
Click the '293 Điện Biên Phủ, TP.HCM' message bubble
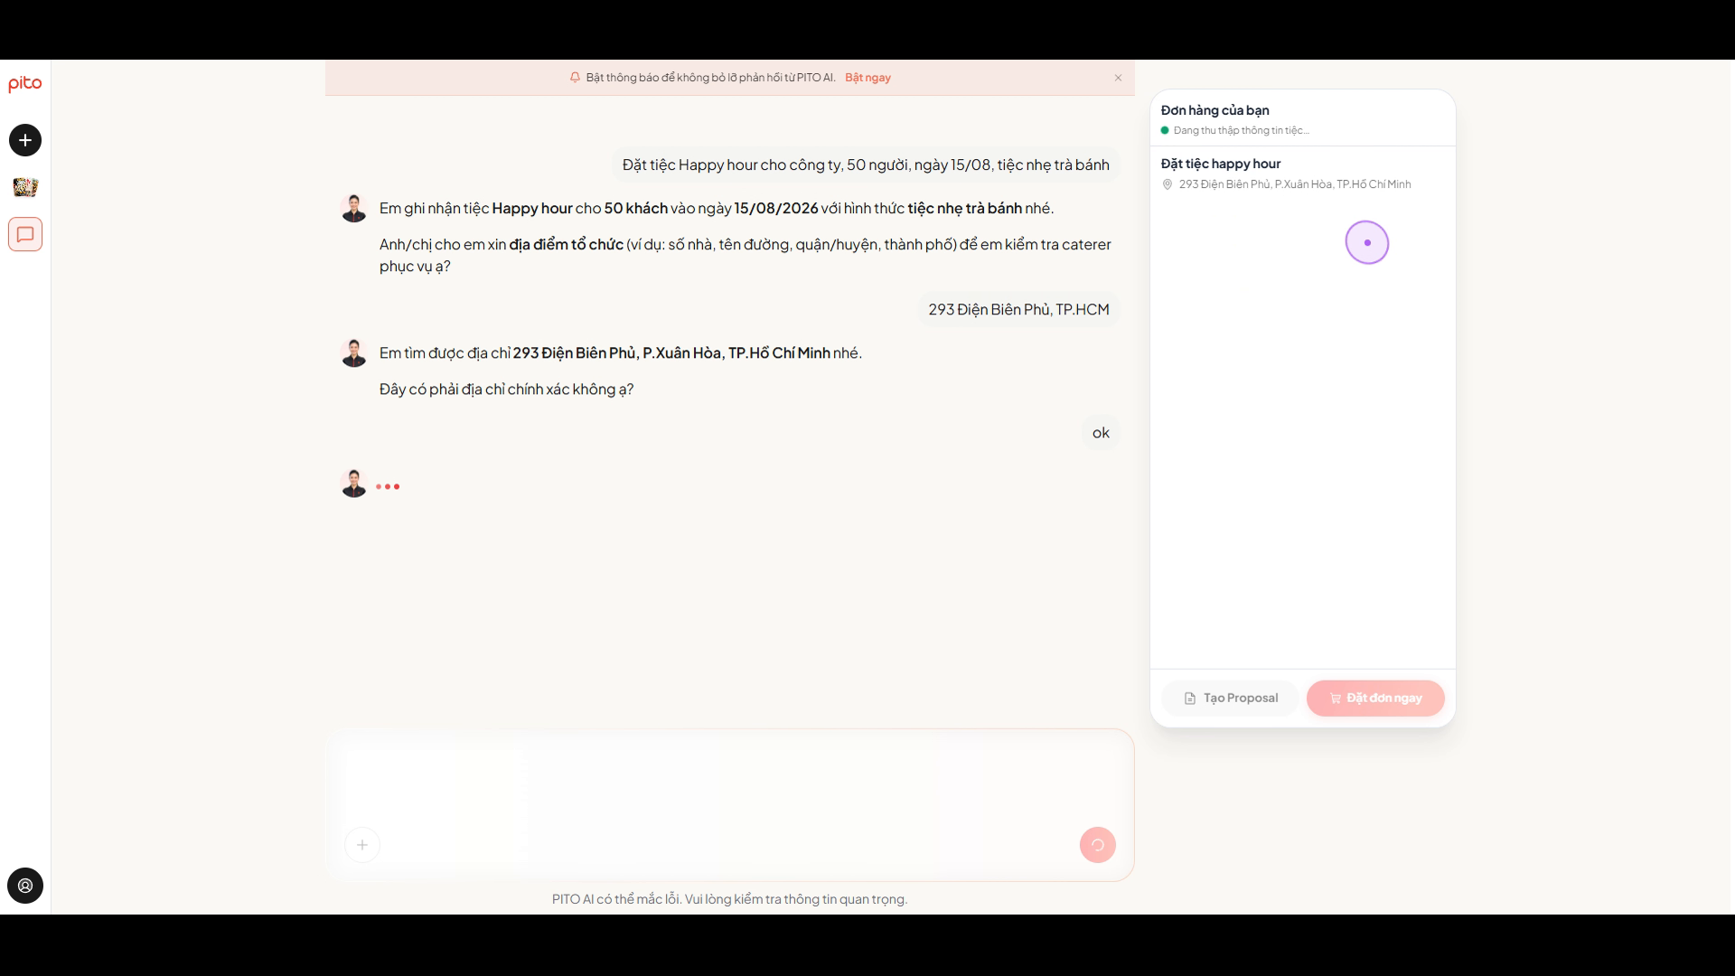pos(1018,309)
